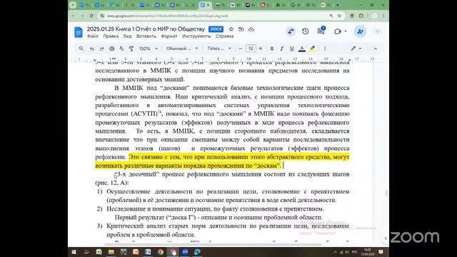
Task: Open the text color picker
Action: click(302, 49)
